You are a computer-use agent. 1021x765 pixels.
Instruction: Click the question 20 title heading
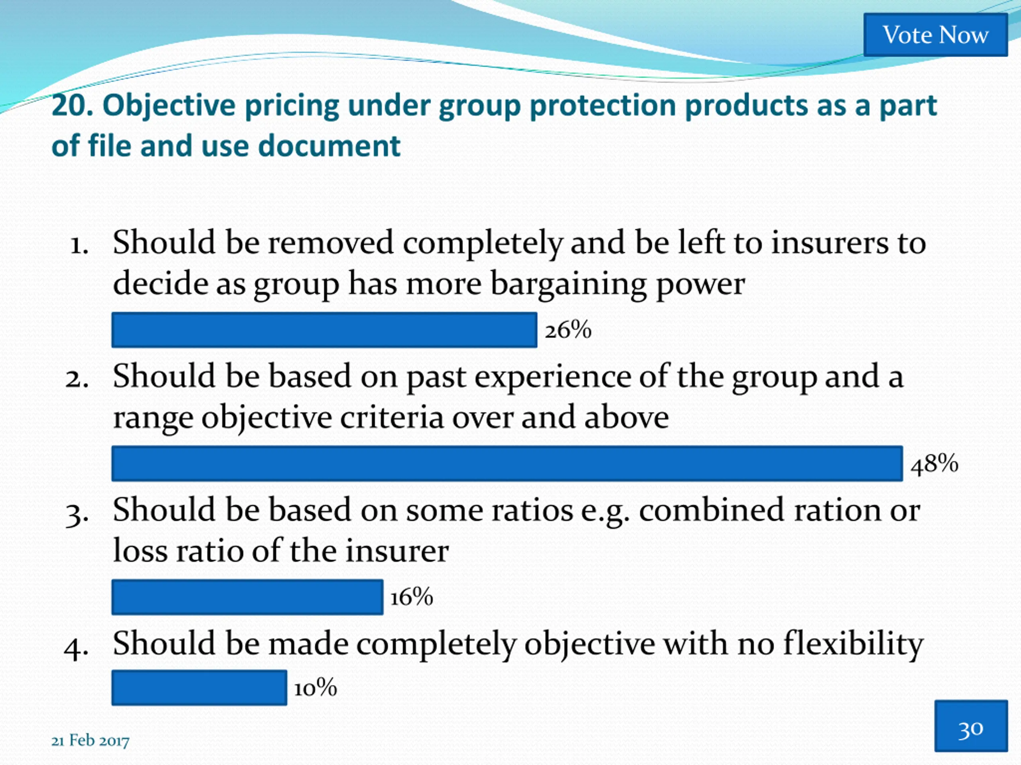pos(494,125)
